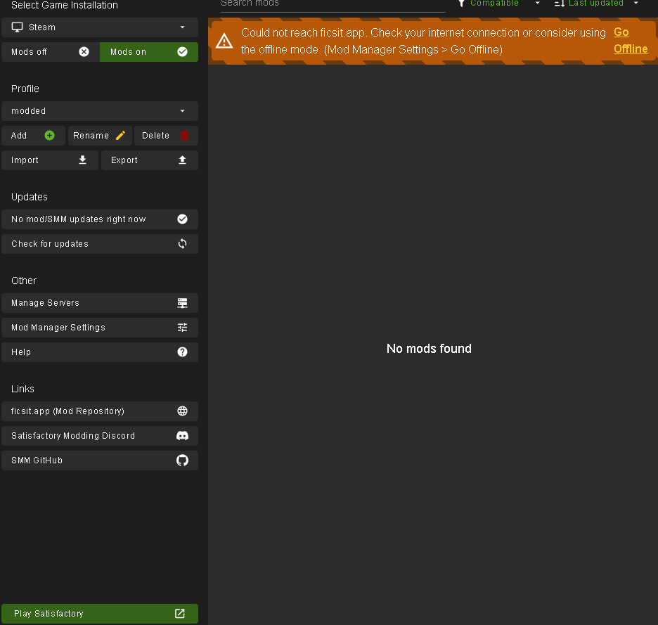Click the download arrow icon on Import
658x625 pixels.
[83, 160]
